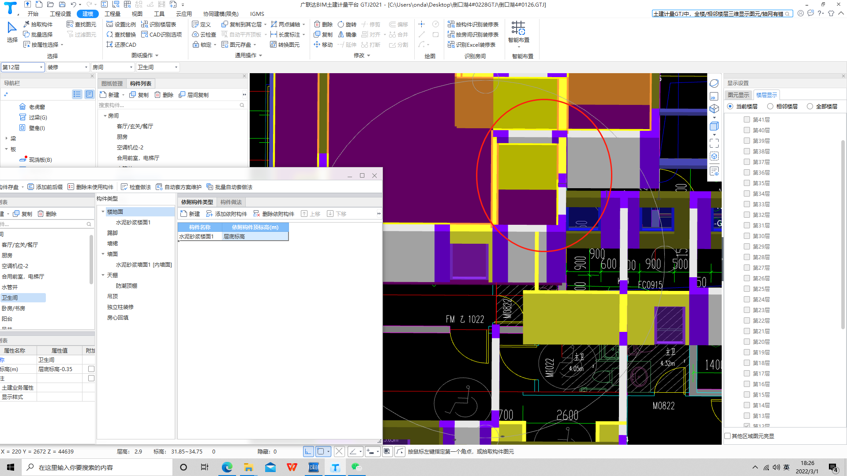Switch to 图纸管理 tab
The height and width of the screenshot is (476, 847).
click(x=112, y=83)
